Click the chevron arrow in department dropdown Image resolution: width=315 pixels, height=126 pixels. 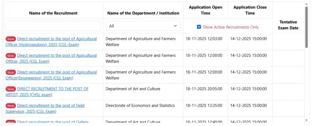[175, 26]
